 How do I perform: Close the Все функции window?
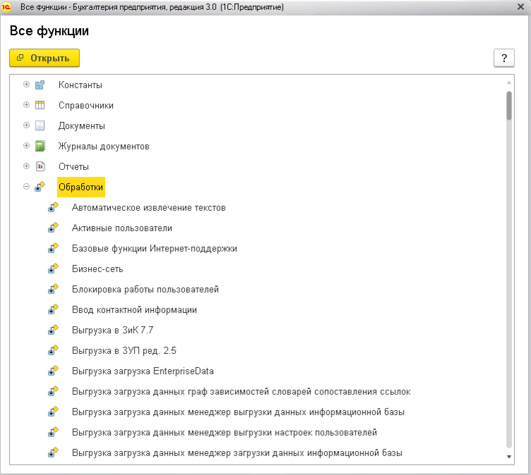520,7
